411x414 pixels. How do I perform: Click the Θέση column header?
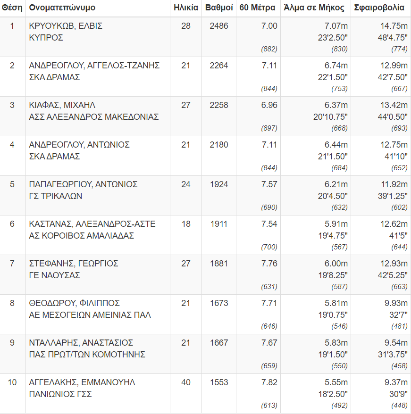(x=12, y=8)
